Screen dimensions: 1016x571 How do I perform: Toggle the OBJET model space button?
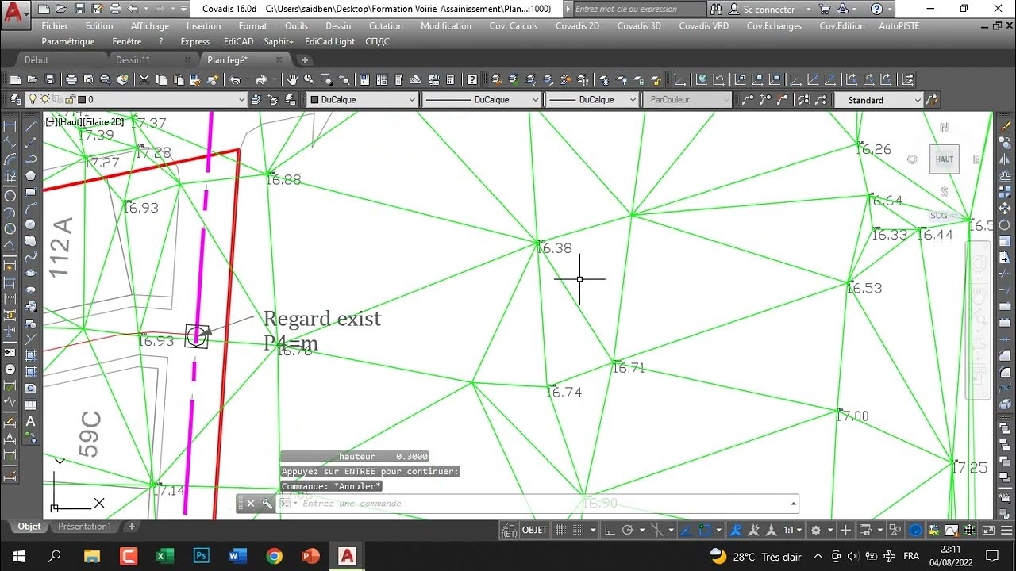tap(534, 530)
